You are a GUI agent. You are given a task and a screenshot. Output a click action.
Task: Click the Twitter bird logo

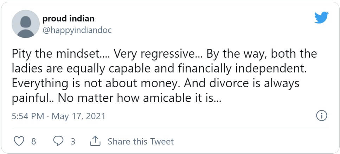pyautogui.click(x=321, y=17)
